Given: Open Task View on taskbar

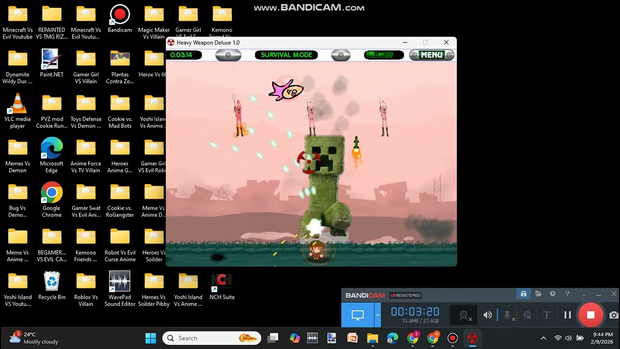Looking at the screenshot, I should coord(273,338).
